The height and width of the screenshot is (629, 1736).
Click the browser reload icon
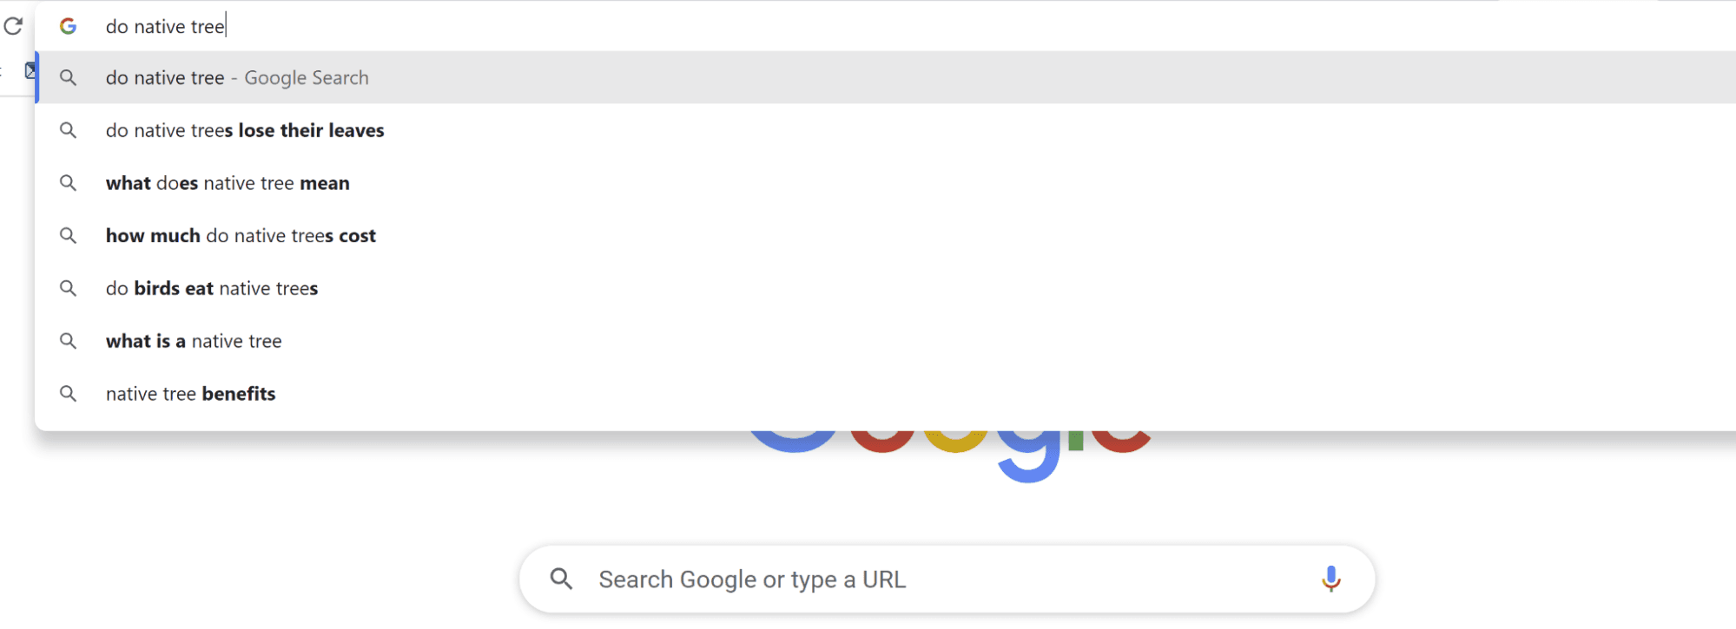tap(13, 26)
